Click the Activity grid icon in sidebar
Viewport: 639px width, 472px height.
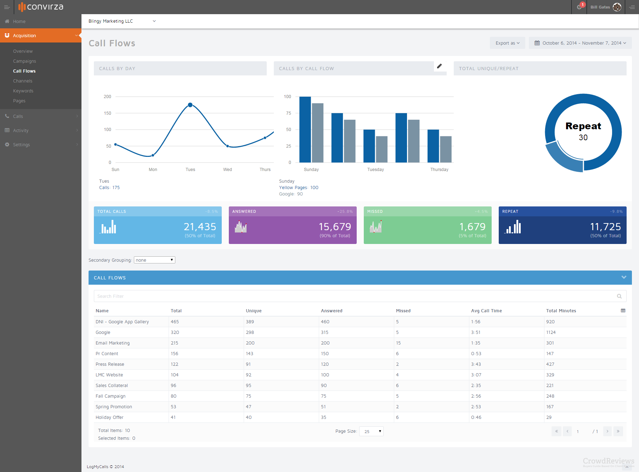coord(6,130)
